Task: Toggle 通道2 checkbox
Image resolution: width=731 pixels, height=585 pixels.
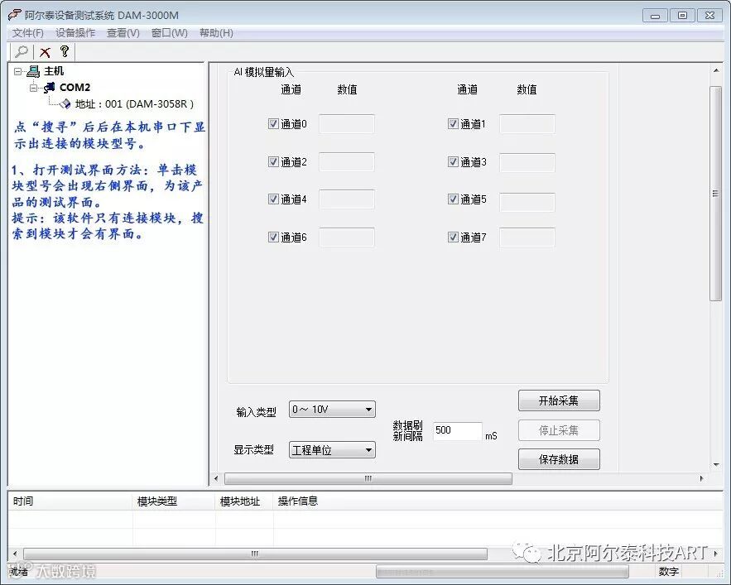Action: click(x=273, y=161)
